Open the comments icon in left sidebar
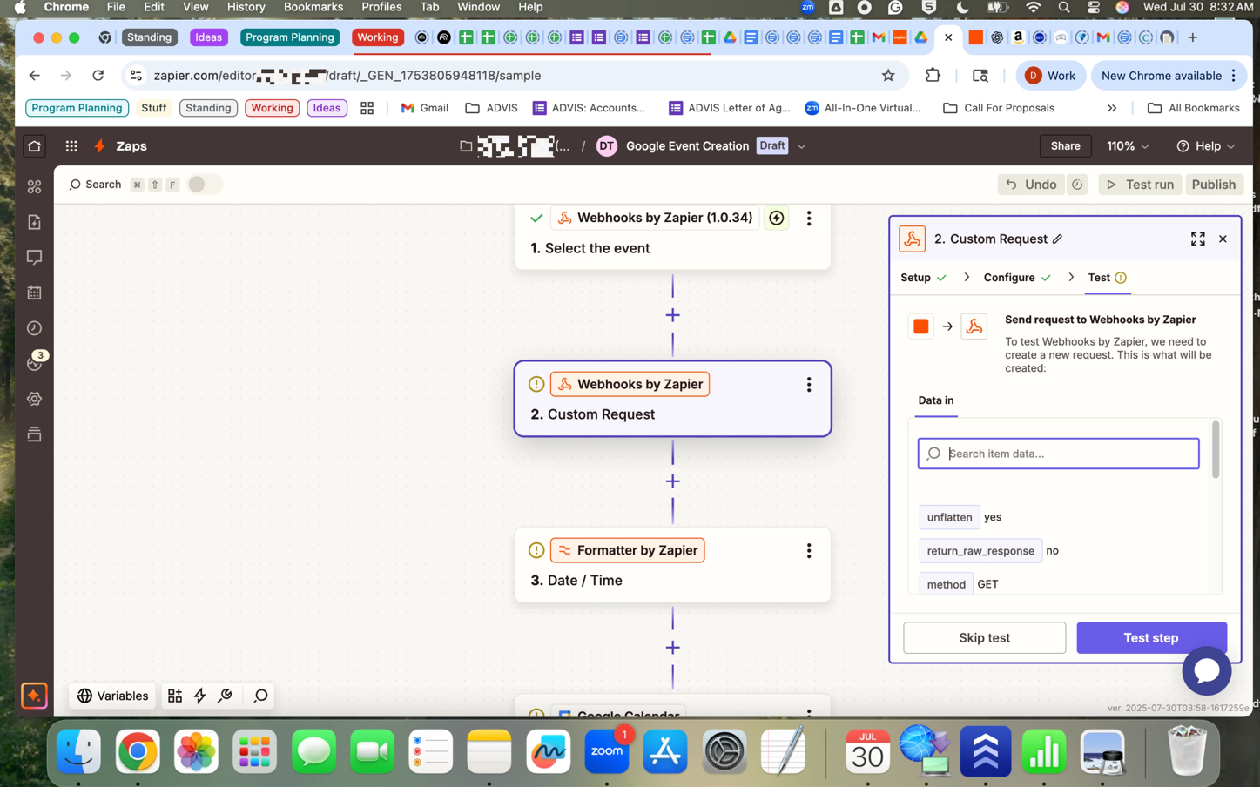 [34, 258]
